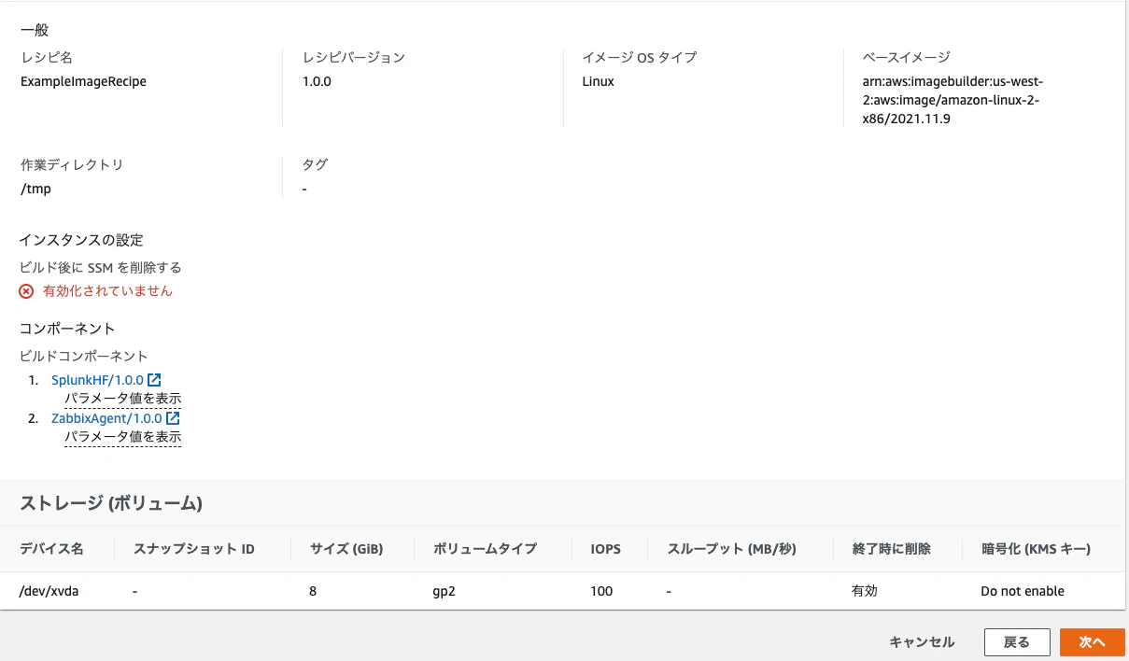Open the SplunkHF/1.0.0 component link

click(97, 380)
